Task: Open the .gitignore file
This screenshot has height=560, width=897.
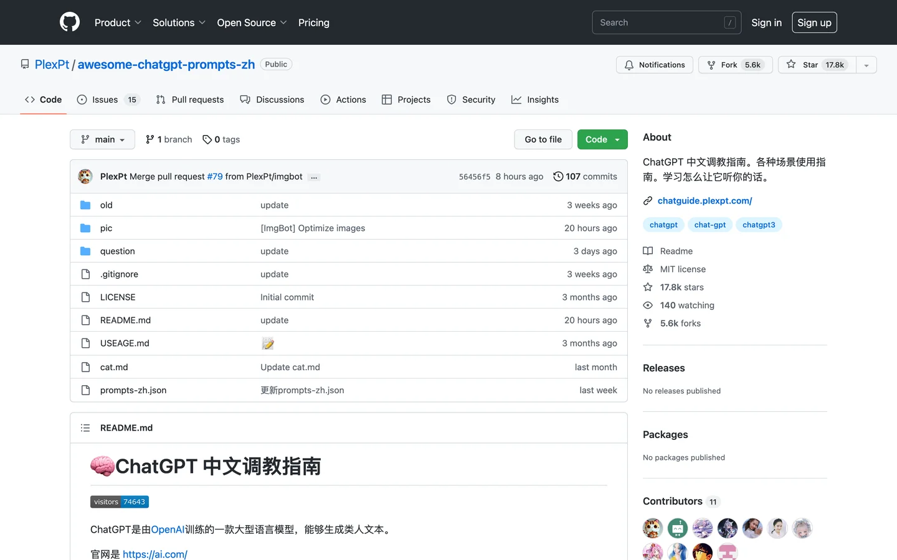Action: coord(119,274)
